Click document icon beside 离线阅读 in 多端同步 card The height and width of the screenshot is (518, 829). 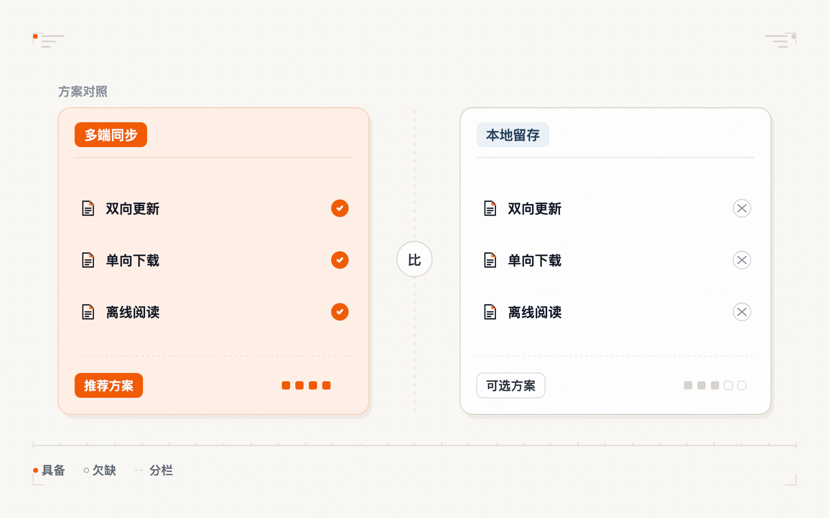point(88,312)
